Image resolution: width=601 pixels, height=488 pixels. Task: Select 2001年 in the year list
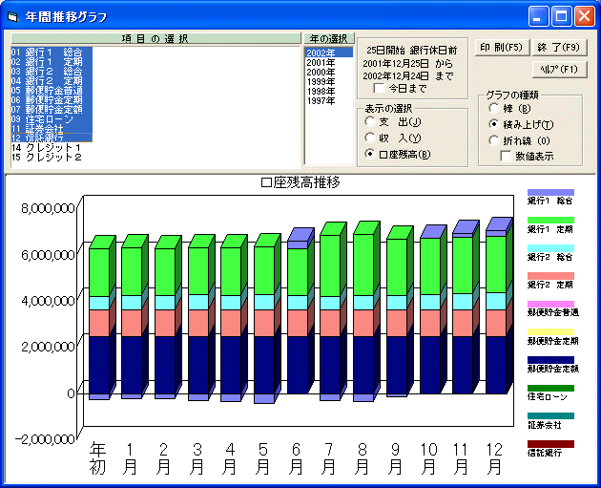(321, 62)
